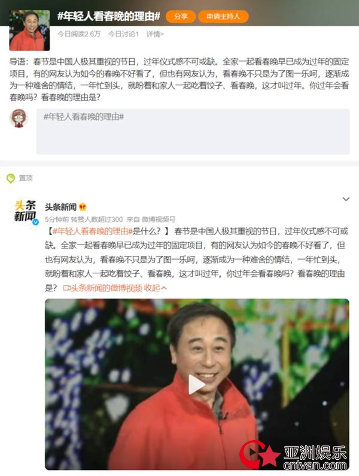Viewport: 359px width, 476px height.
Task: Click the 亚洲娱乐 watermark logo icon
Action: pyautogui.click(x=259, y=454)
